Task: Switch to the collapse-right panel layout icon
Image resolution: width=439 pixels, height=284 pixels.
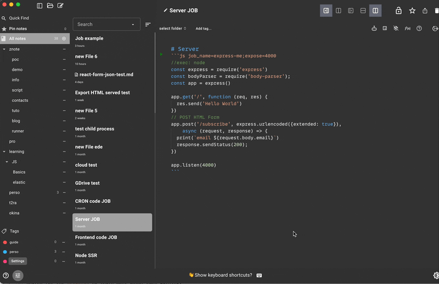Action: tap(326, 10)
